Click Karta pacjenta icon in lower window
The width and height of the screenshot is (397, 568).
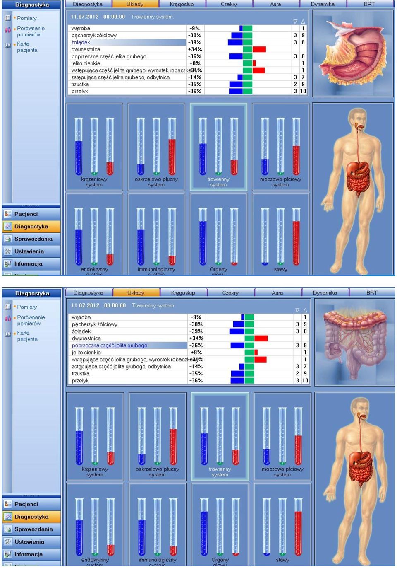coord(8,334)
